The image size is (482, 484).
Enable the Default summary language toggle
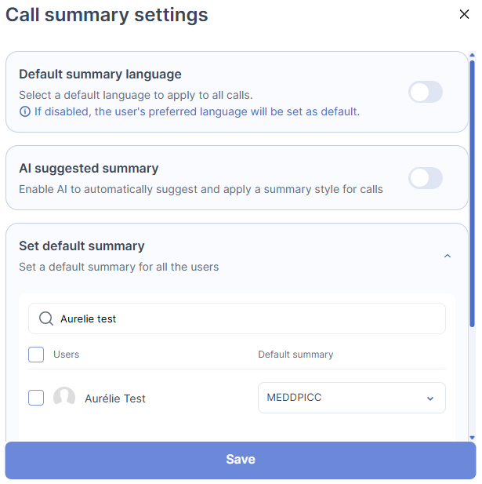(x=426, y=92)
